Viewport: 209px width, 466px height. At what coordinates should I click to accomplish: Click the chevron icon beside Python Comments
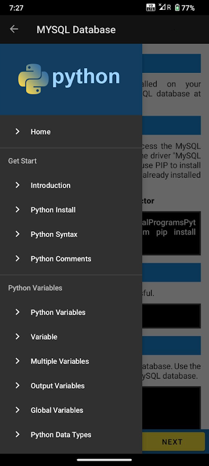pyautogui.click(x=17, y=259)
